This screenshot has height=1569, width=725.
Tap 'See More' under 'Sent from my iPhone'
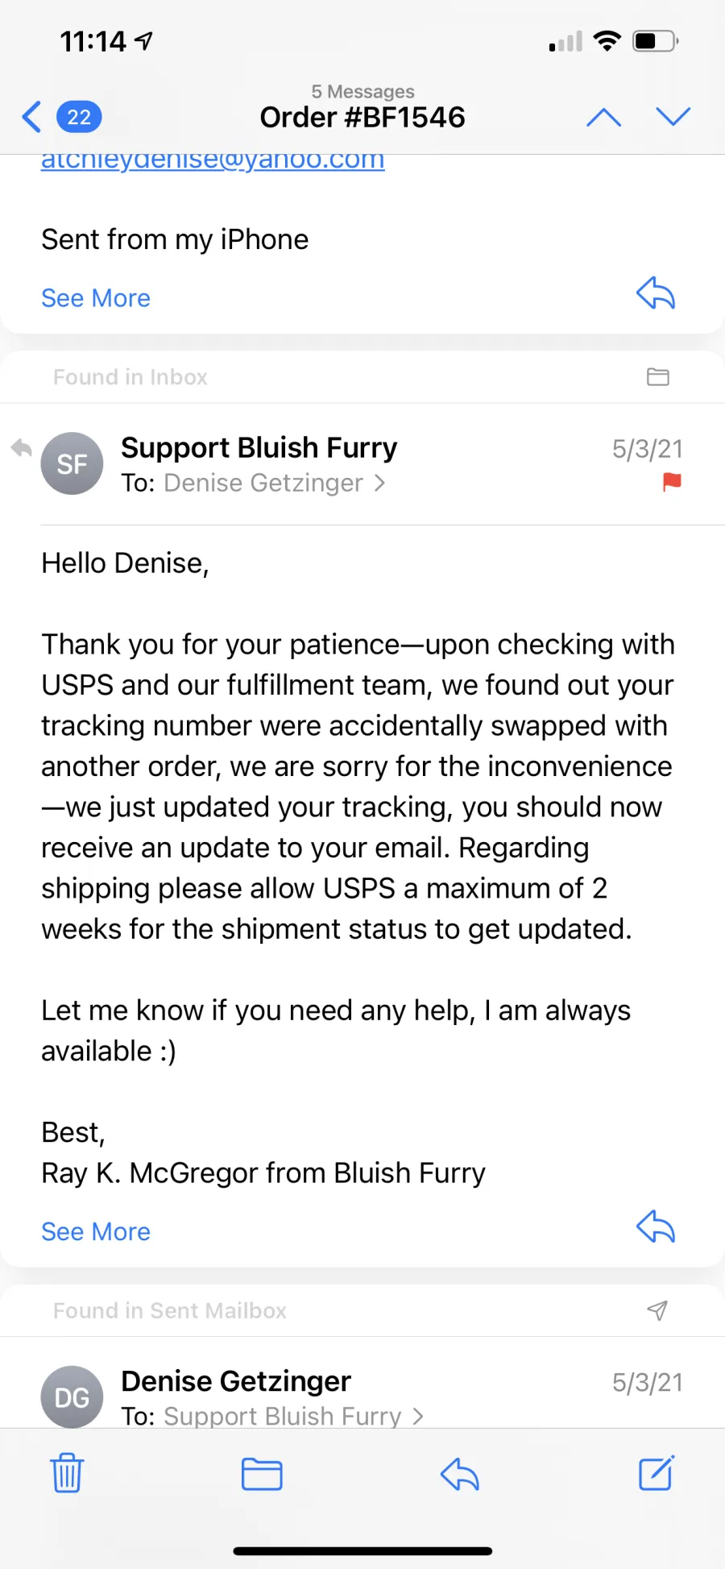[x=96, y=298]
